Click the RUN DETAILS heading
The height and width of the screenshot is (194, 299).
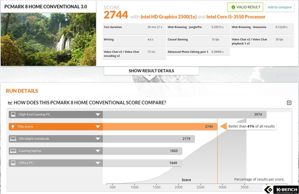coord(22,91)
